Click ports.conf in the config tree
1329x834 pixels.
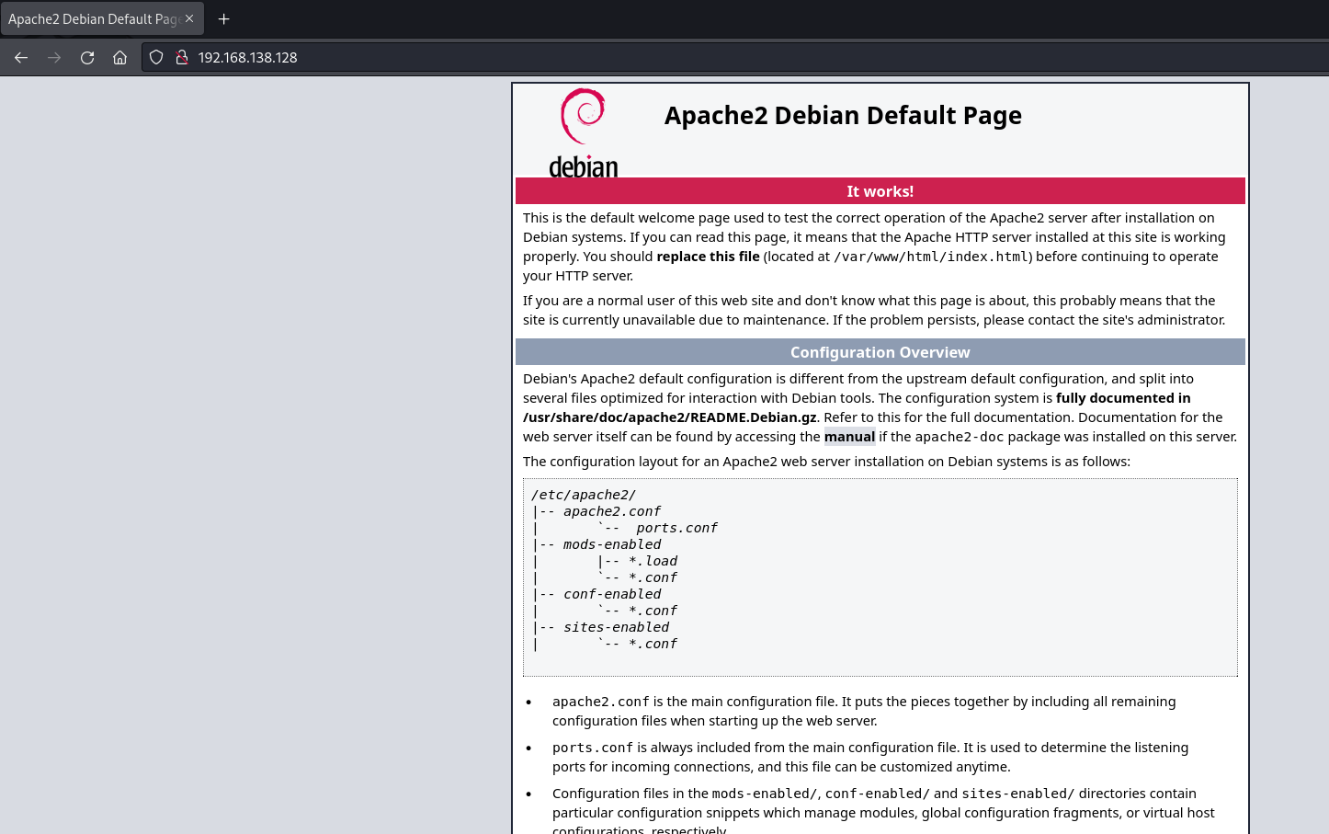(x=676, y=528)
